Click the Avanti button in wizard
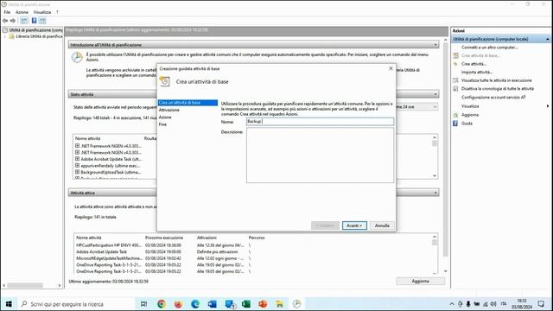553x311 pixels. tap(354, 225)
